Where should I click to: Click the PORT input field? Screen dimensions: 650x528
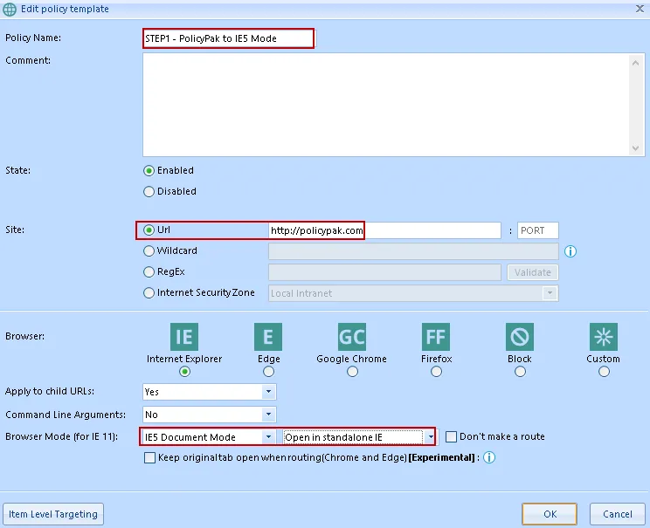coord(537,230)
